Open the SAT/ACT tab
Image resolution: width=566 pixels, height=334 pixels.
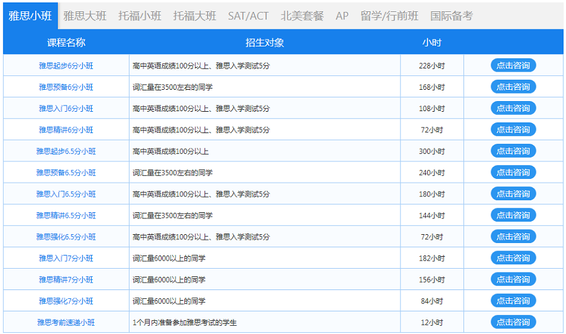(248, 16)
